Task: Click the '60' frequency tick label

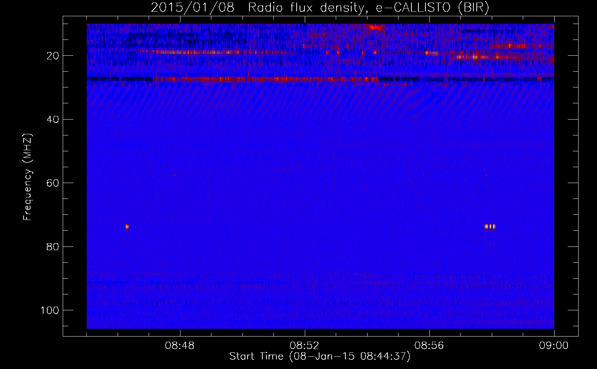Action: [x=53, y=183]
